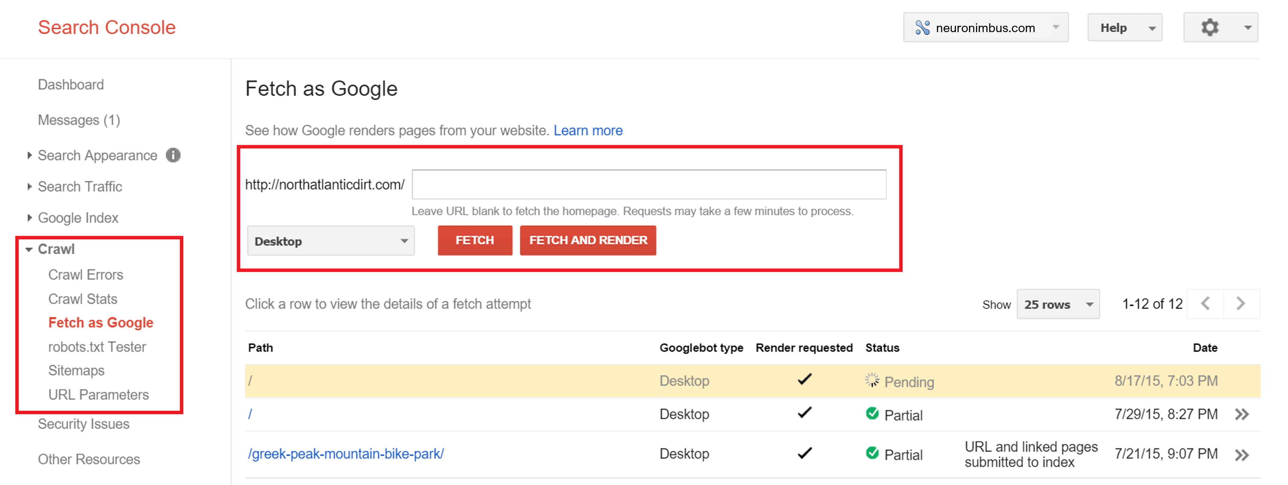Open the neuronimbus.com property dropdown
This screenshot has width=1288, height=485.
click(x=985, y=28)
